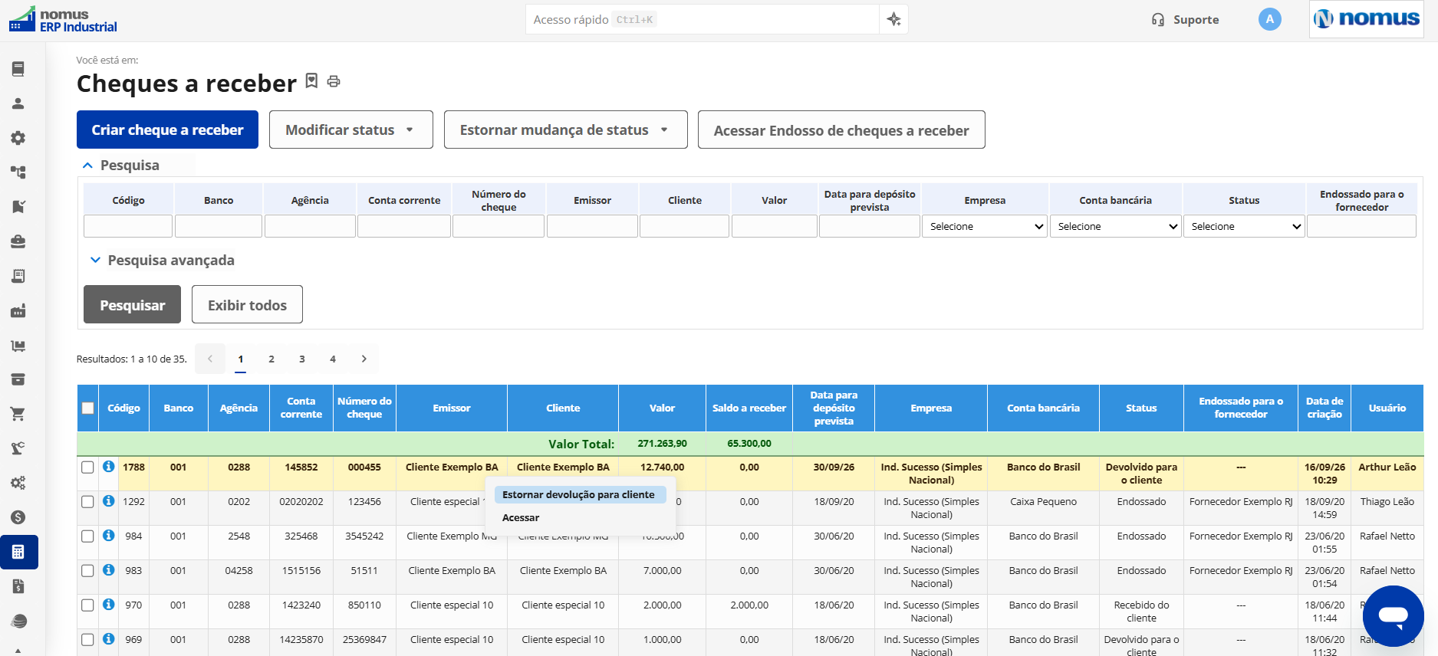Click the user avatar A icon
The width and height of the screenshot is (1438, 656).
(x=1270, y=19)
